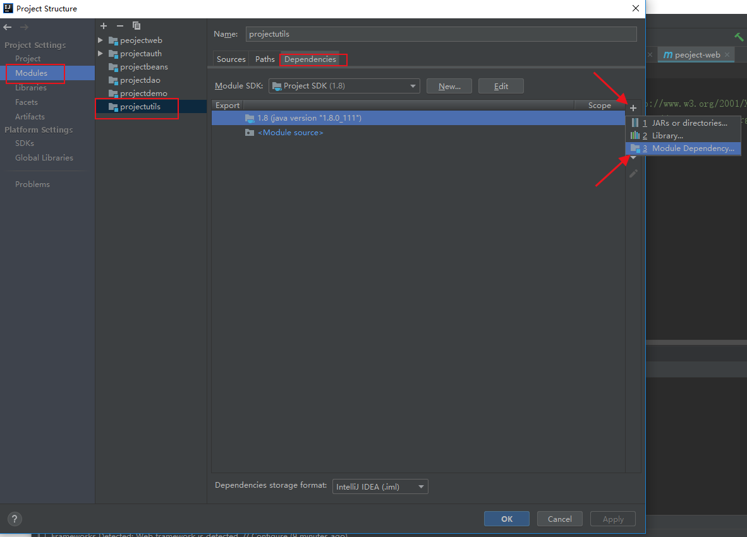Open the Problems section
Viewport: 747px width, 537px height.
[x=32, y=184]
